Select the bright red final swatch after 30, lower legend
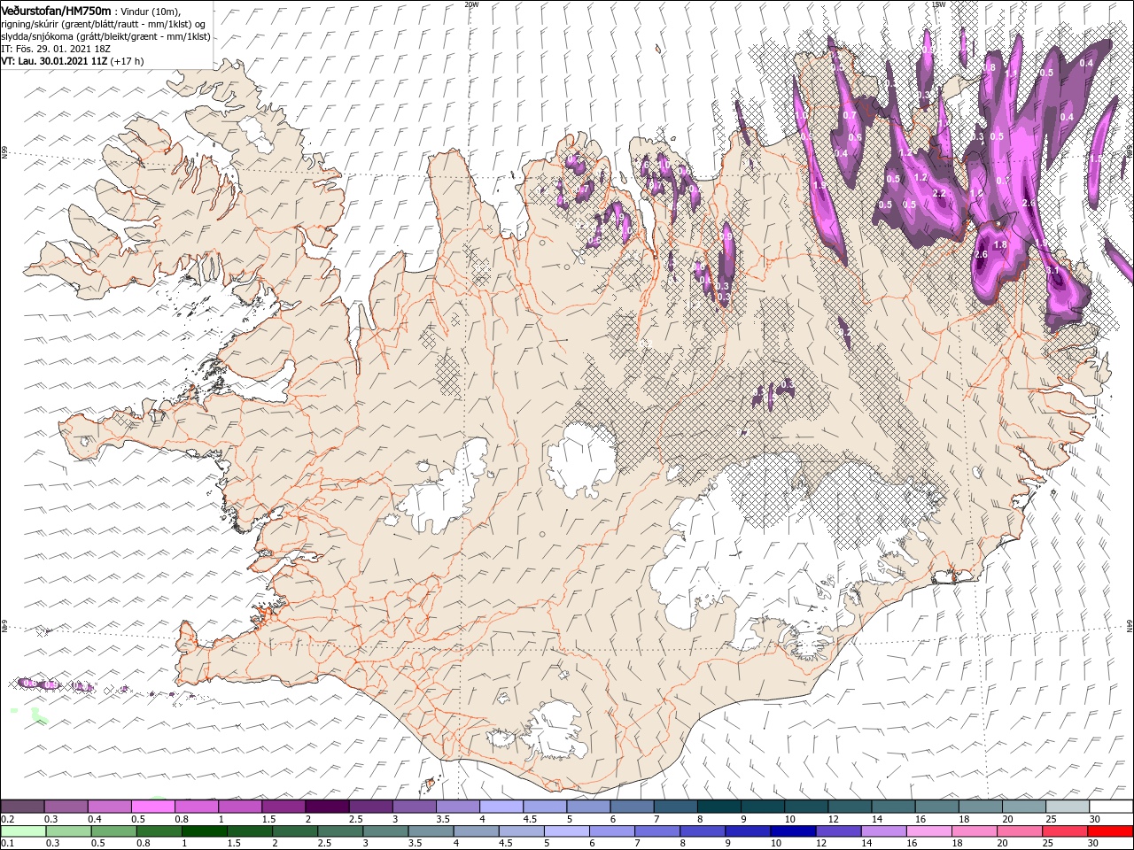 [1110, 831]
